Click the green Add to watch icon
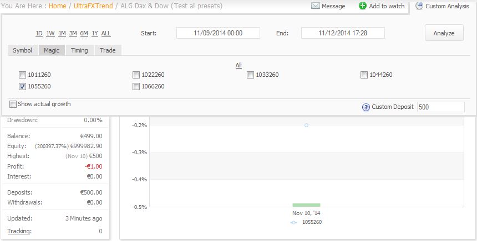This screenshot has height=241, width=477. [x=363, y=6]
